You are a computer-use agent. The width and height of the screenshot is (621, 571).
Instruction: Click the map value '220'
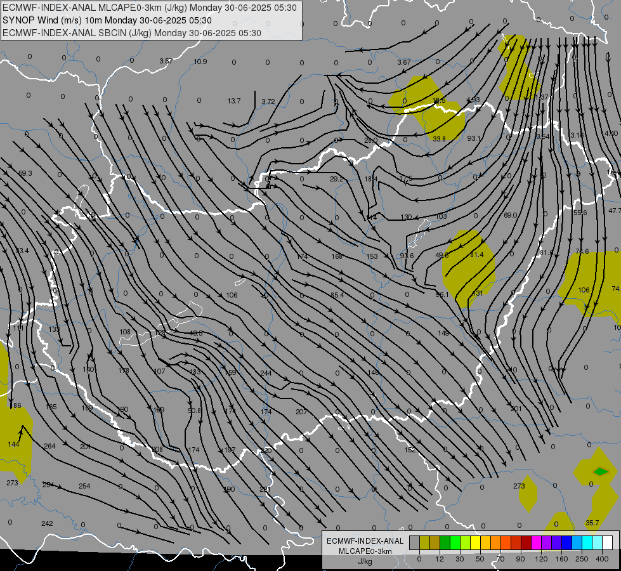coord(266,450)
